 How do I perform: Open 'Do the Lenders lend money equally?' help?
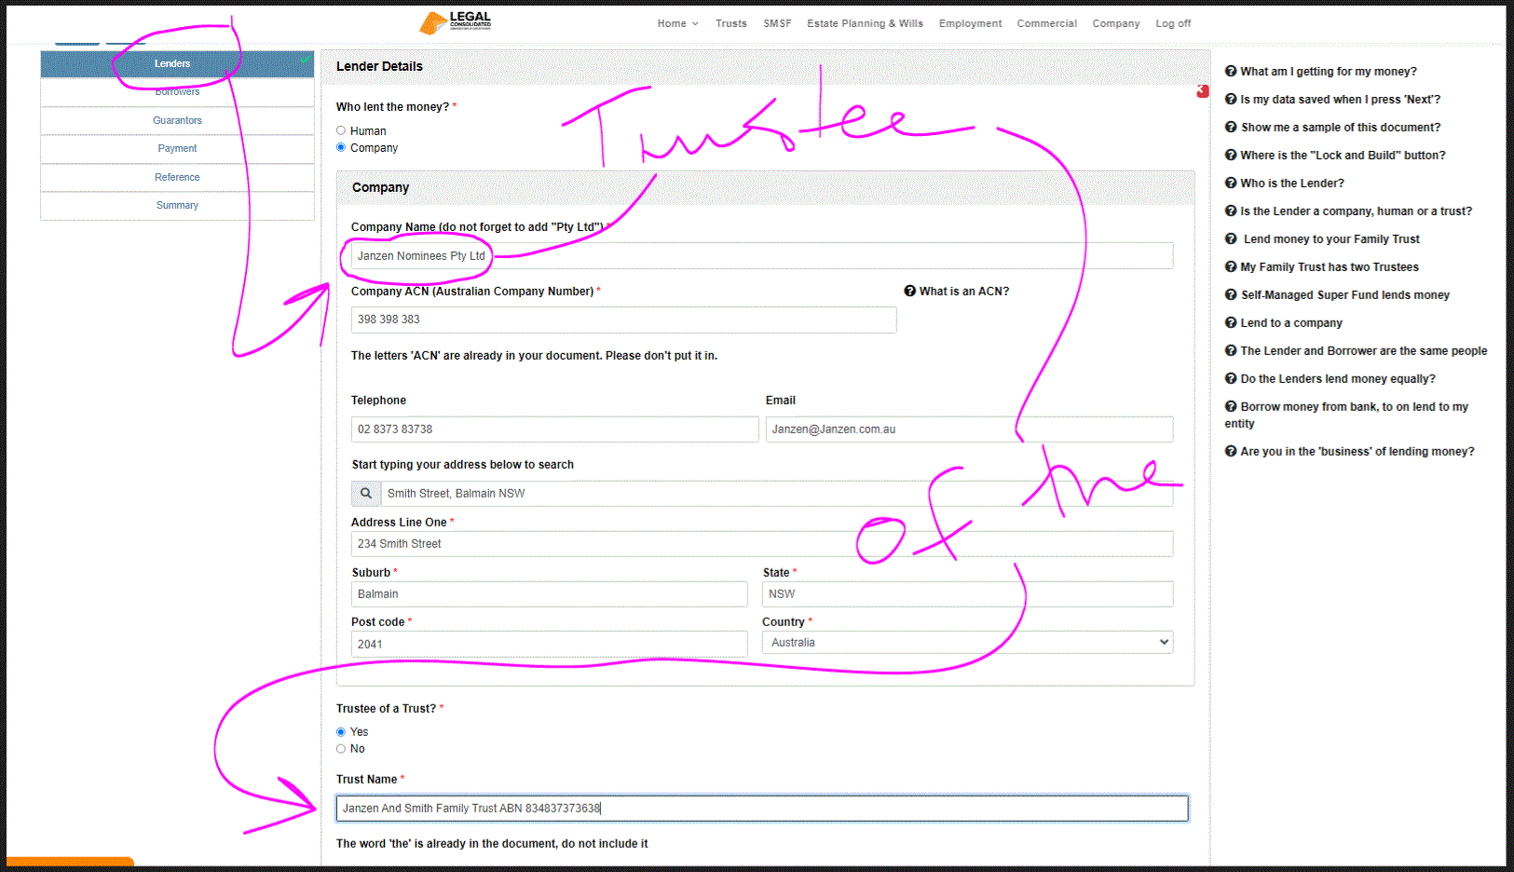[1338, 379]
